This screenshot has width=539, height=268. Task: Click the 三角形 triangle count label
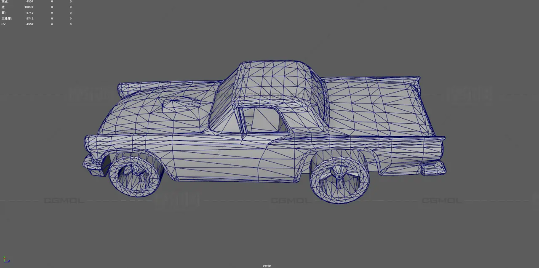(x=6, y=19)
